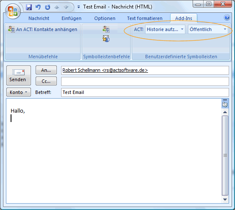
Task: Minimize the Test Email window
Action: click(x=198, y=4)
